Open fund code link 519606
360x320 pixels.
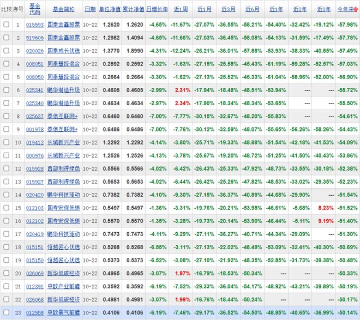coord(35,38)
